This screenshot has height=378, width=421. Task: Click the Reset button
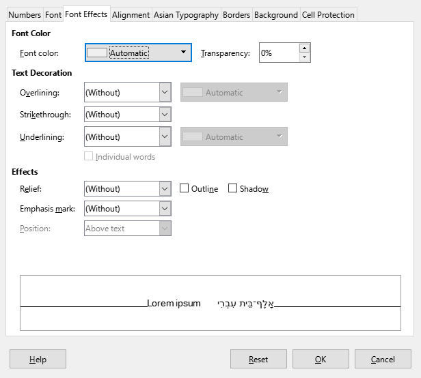pyautogui.click(x=258, y=359)
